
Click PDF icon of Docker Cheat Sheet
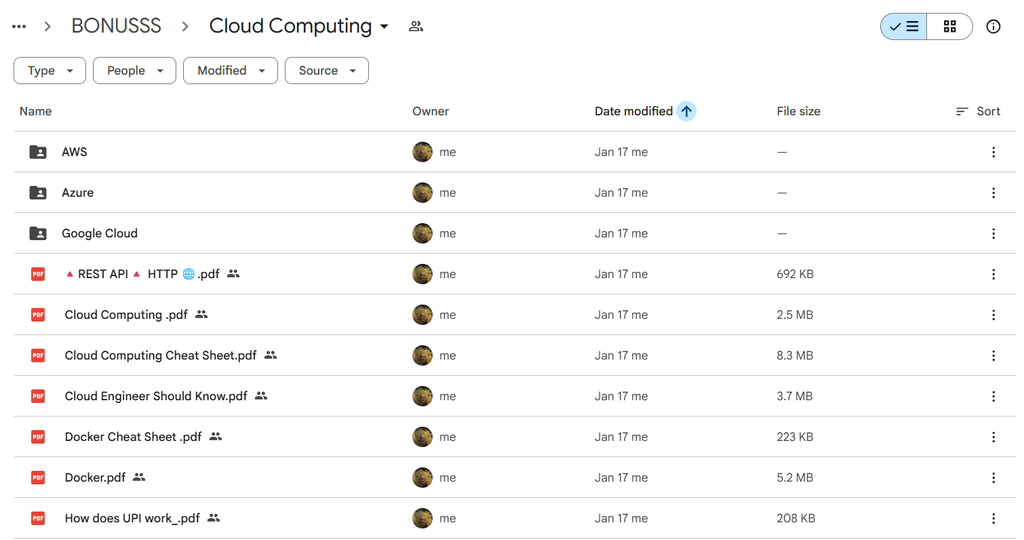tap(38, 437)
